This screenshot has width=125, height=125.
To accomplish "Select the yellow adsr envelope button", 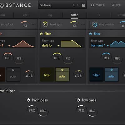I will pyautogui.click(x=62, y=76).
